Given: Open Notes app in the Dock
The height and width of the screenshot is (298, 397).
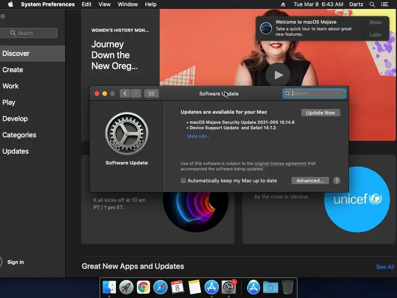Looking at the screenshot, I should 195,288.
